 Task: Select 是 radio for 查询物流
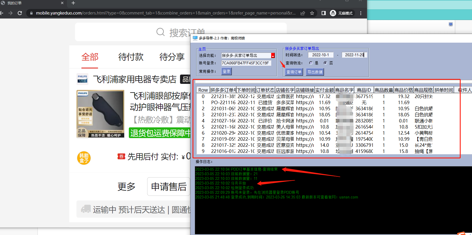pos(311,63)
